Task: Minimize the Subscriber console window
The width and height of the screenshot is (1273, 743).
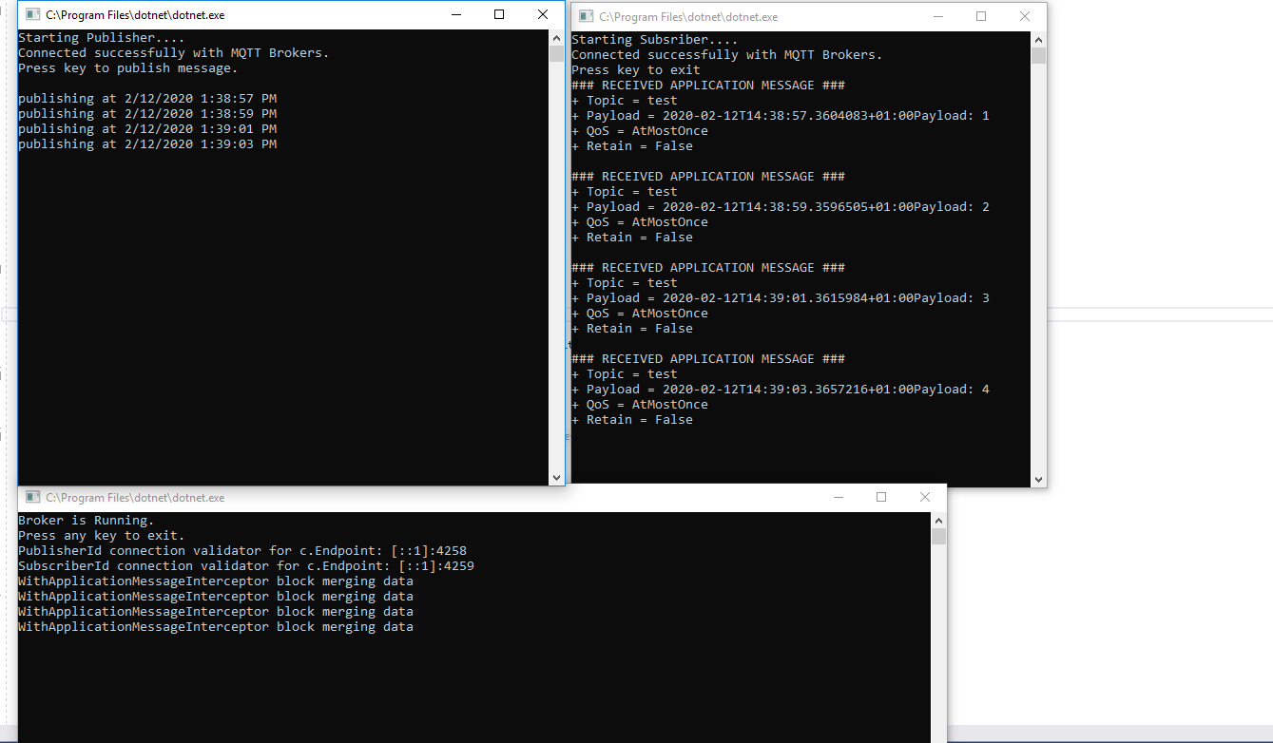Action: 938,17
